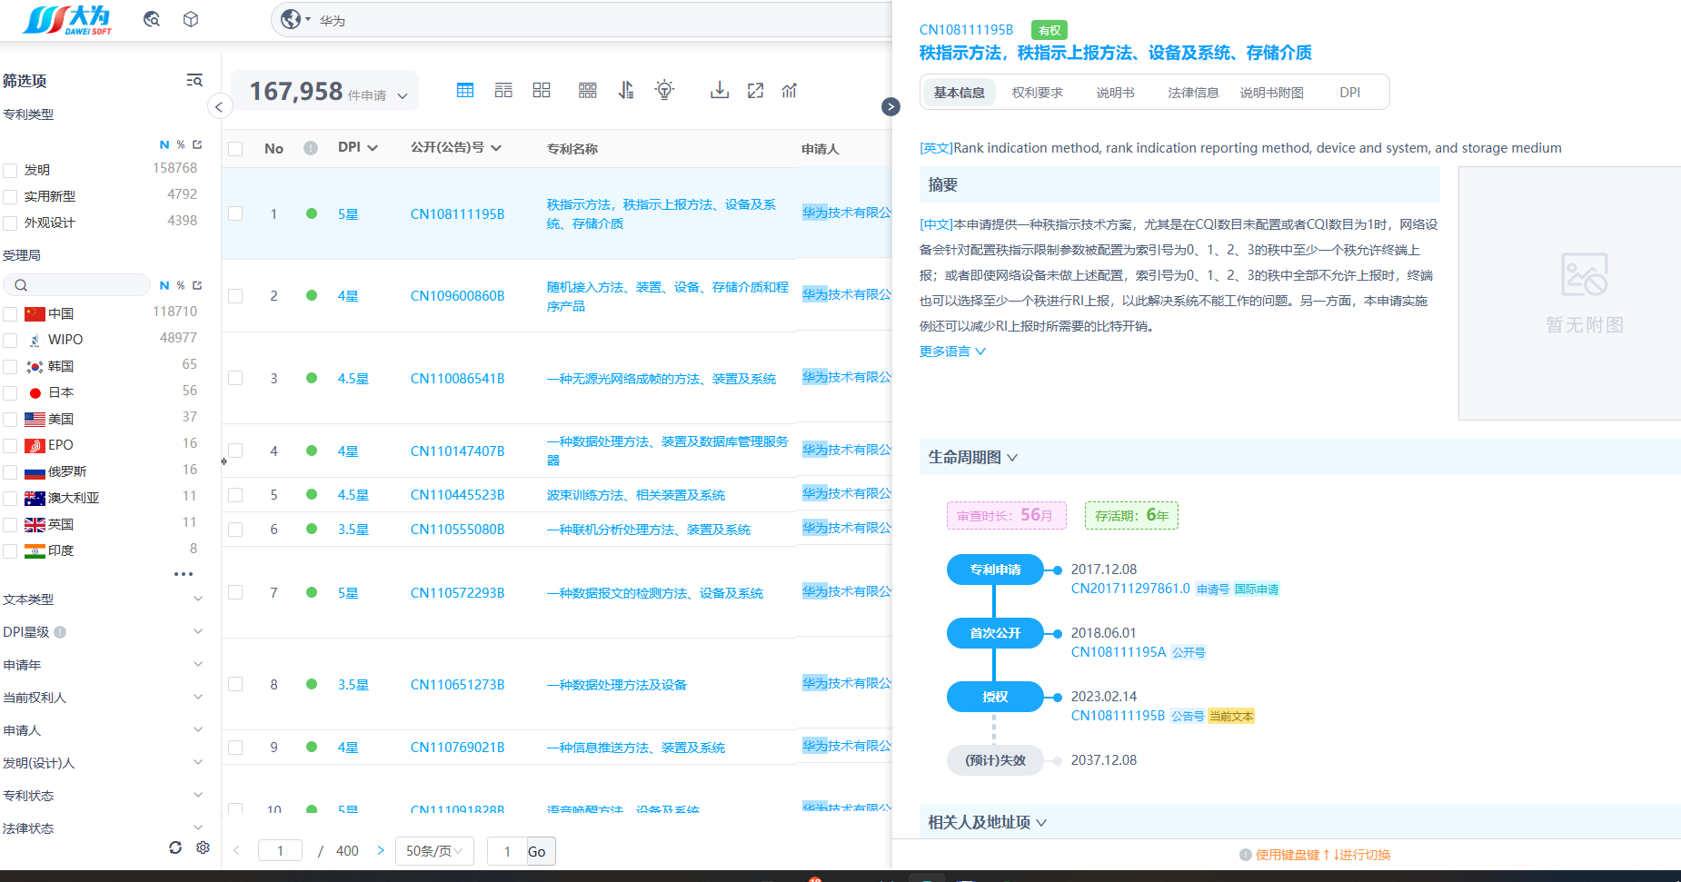Switch to detailed list view icon
The height and width of the screenshot is (882, 1681).
tap(503, 90)
